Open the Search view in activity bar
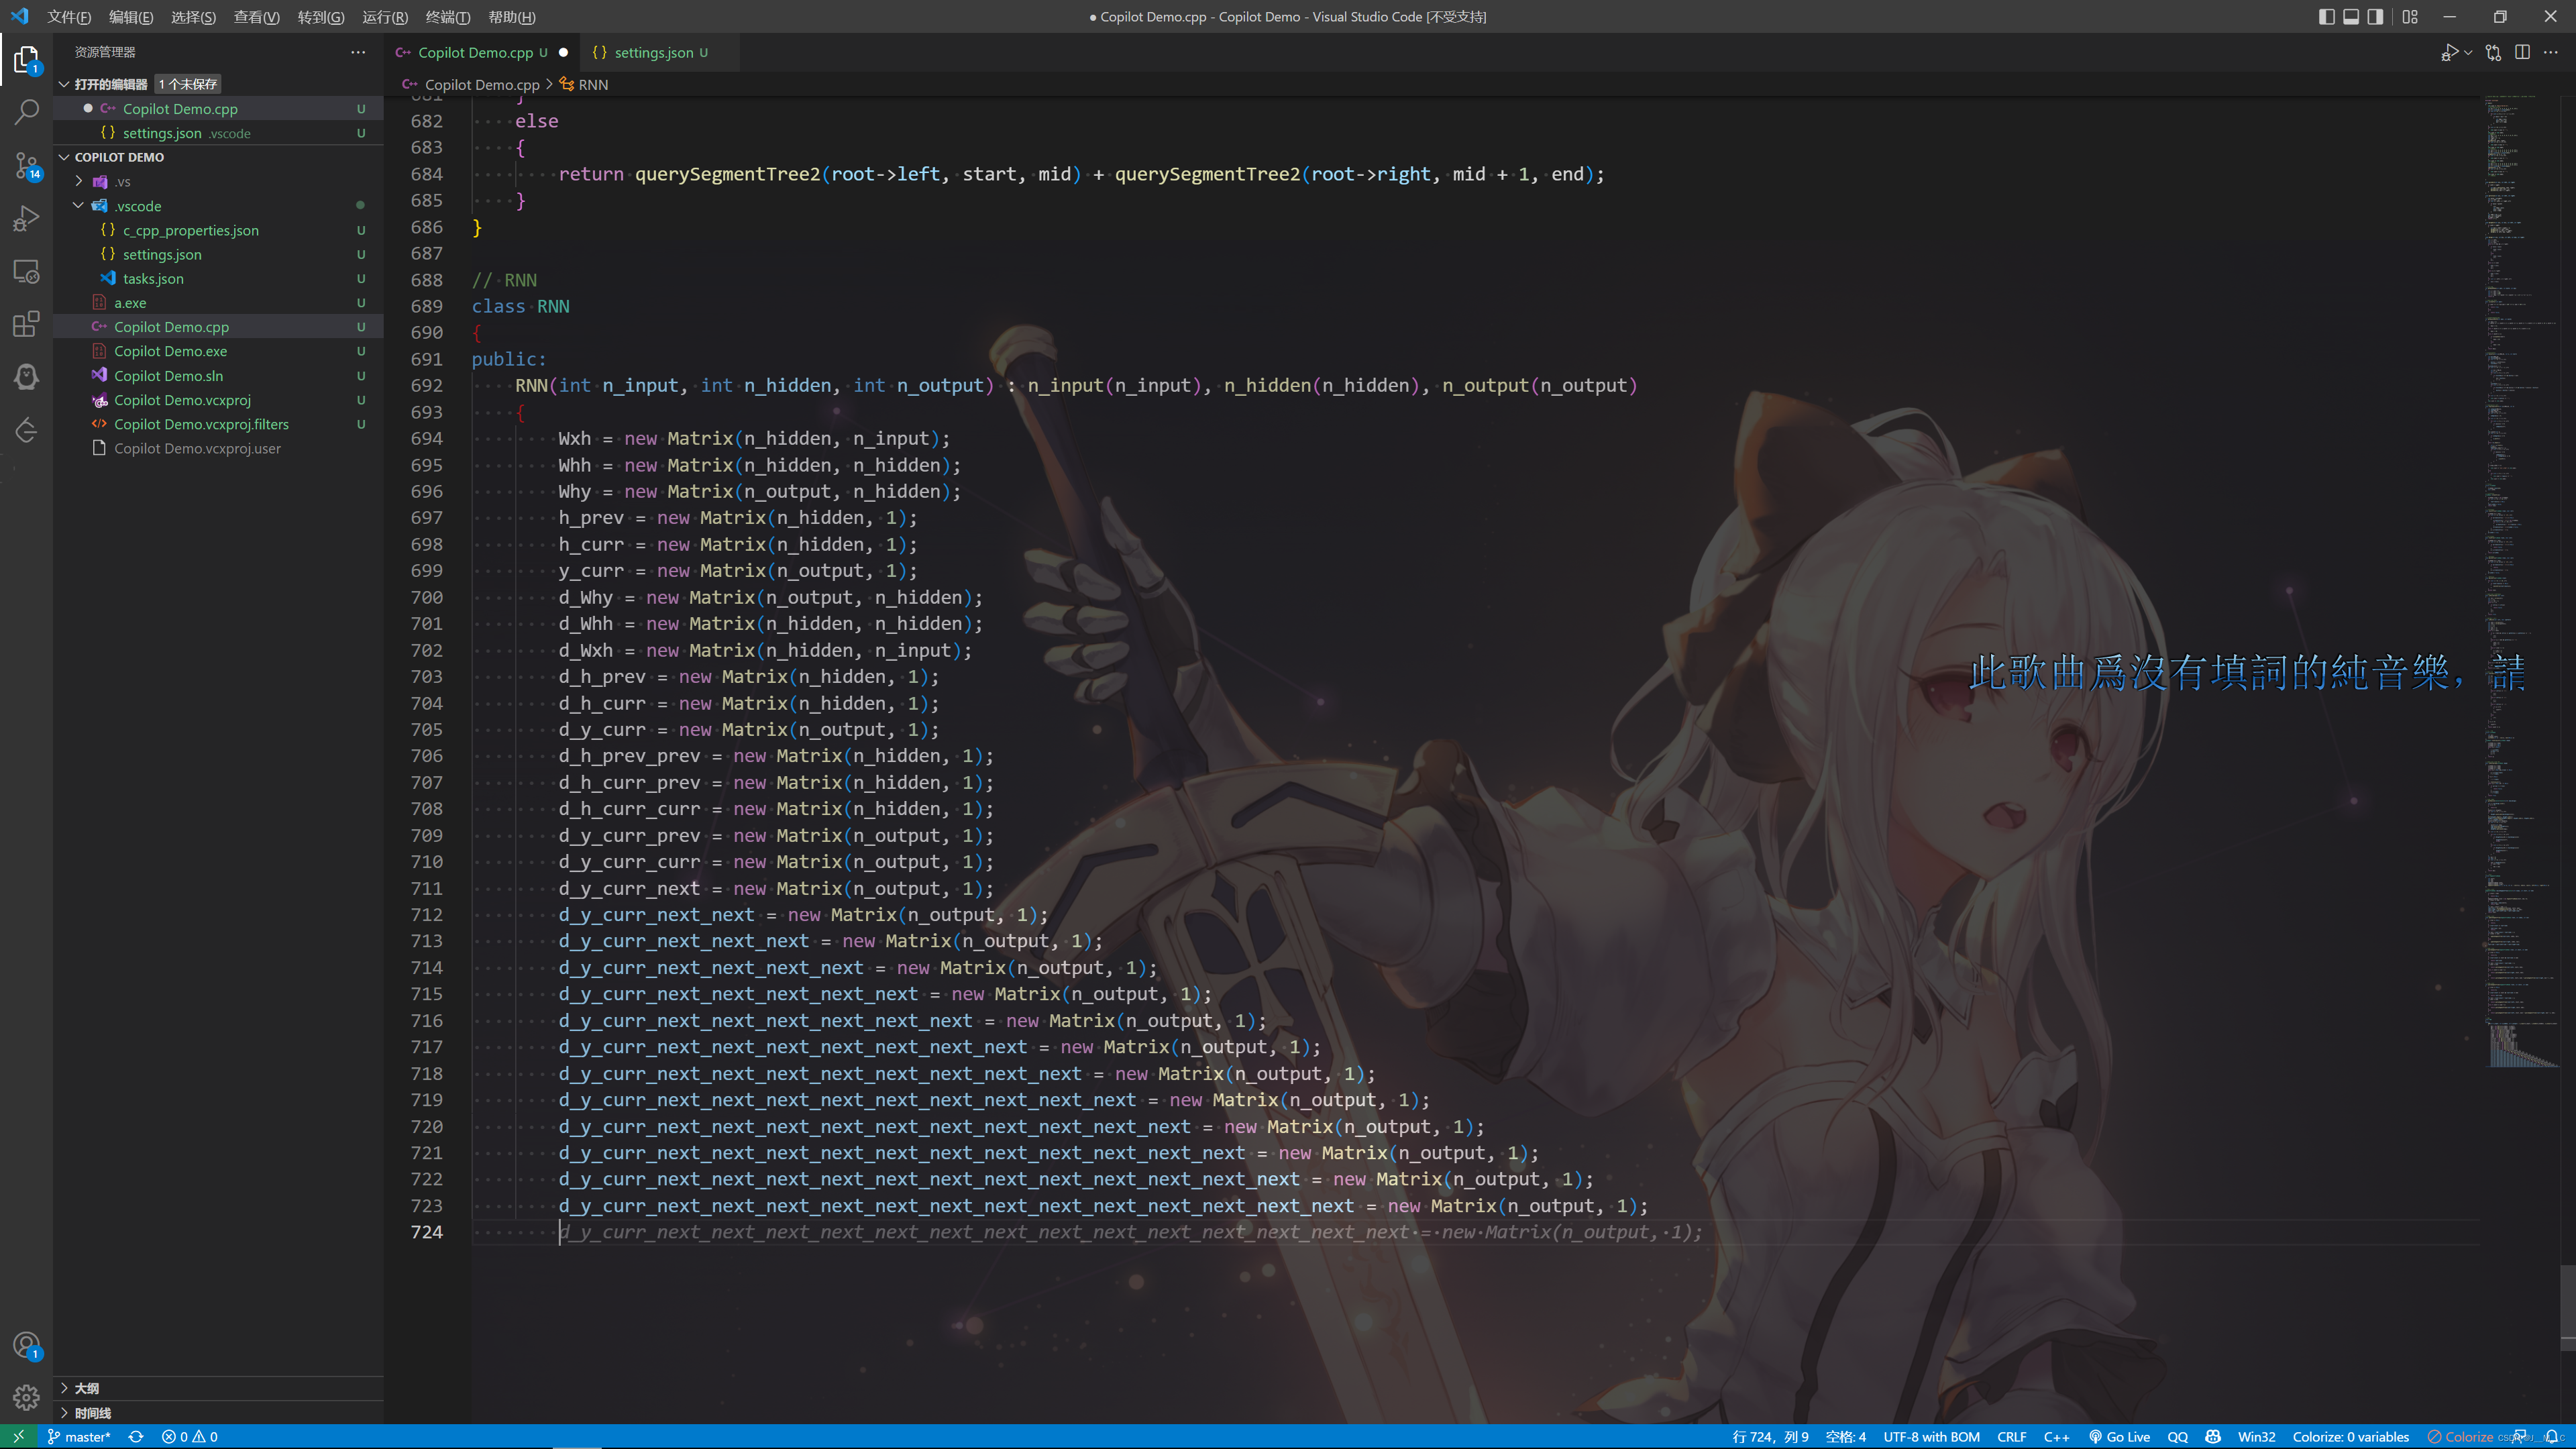 pos(26,112)
